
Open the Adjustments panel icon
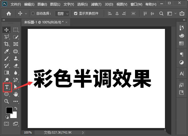(x=181, y=62)
